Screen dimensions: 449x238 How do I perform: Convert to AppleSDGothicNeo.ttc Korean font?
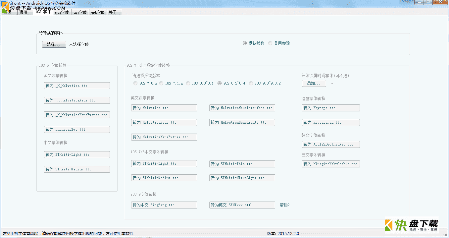coord(331,144)
